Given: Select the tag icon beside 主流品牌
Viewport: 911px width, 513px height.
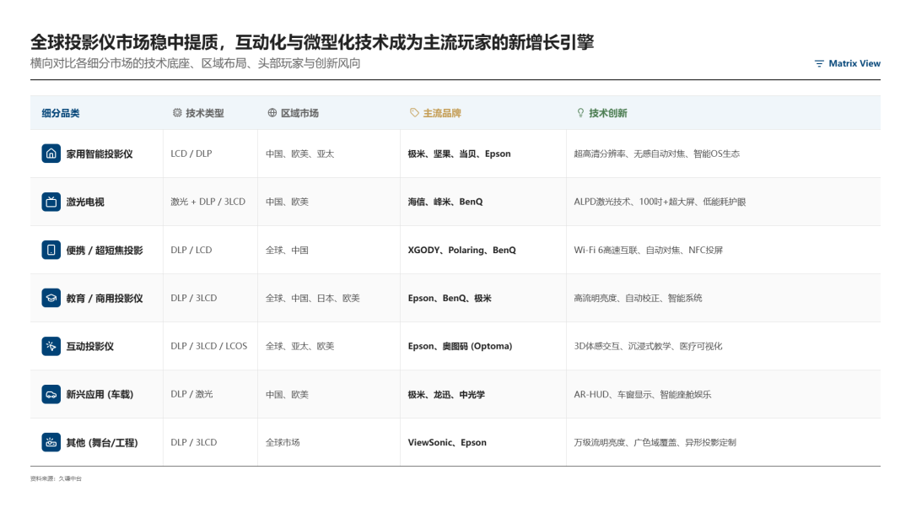Looking at the screenshot, I should pyautogui.click(x=412, y=112).
